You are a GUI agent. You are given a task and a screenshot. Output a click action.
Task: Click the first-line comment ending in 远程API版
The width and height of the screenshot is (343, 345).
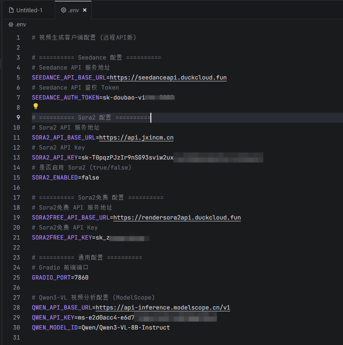tap(85, 38)
